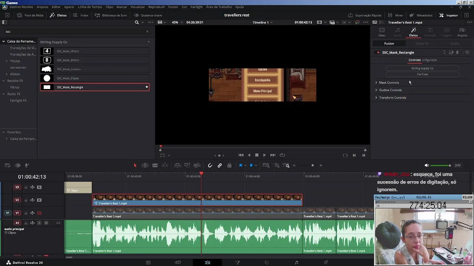Click the loop playback icon
Viewport: 474px width, 266px height.
[x=282, y=155]
